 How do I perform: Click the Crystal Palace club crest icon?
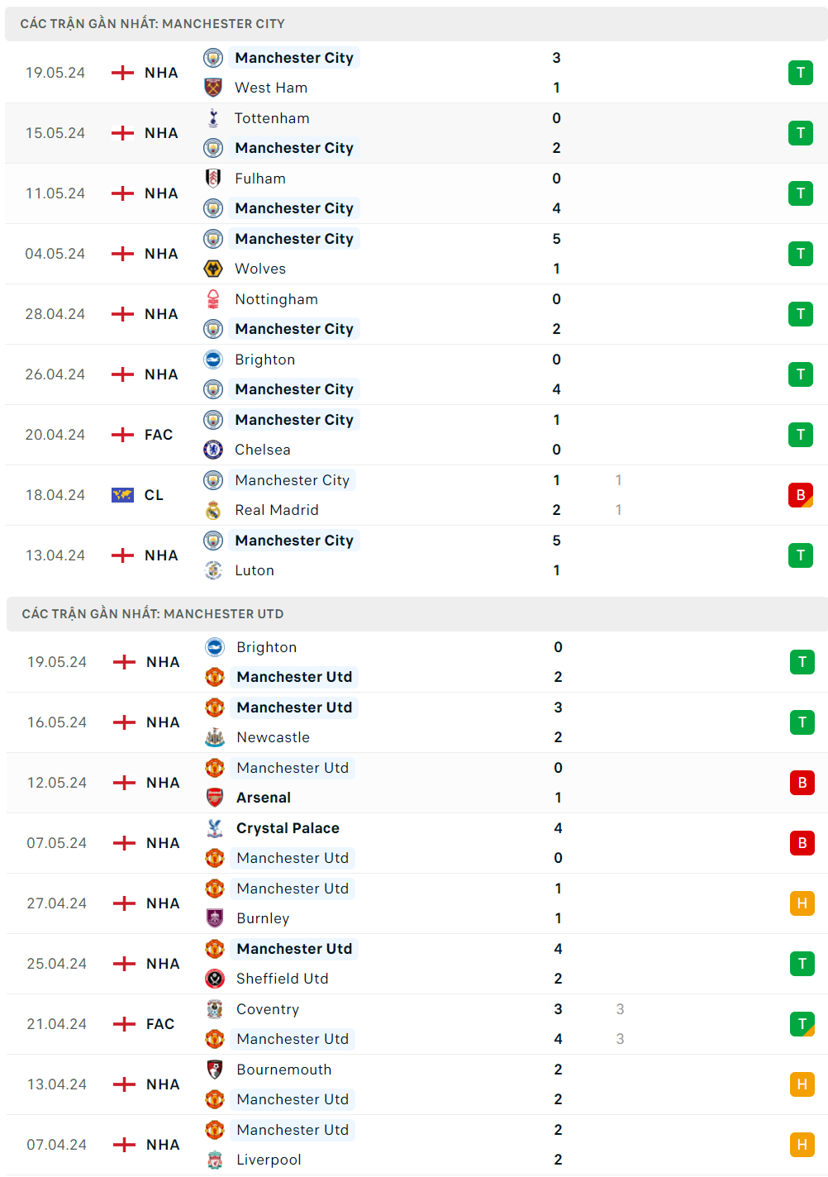215,828
